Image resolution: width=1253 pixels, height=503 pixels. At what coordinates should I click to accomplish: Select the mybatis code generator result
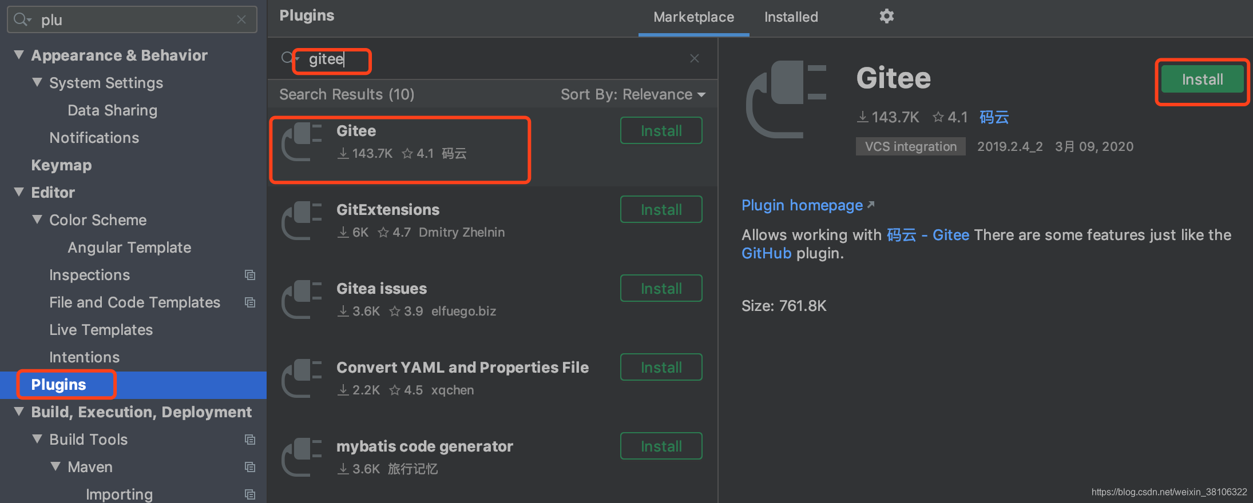pyautogui.click(x=493, y=464)
